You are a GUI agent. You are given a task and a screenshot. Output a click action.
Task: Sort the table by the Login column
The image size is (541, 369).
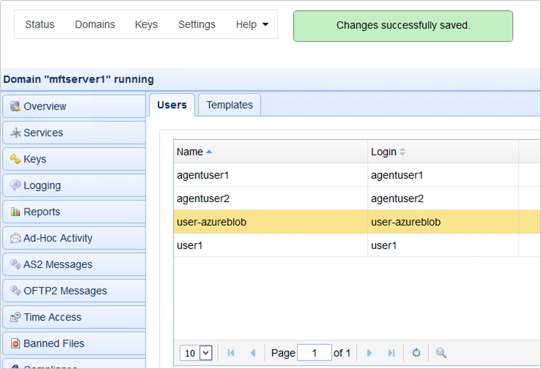click(383, 152)
